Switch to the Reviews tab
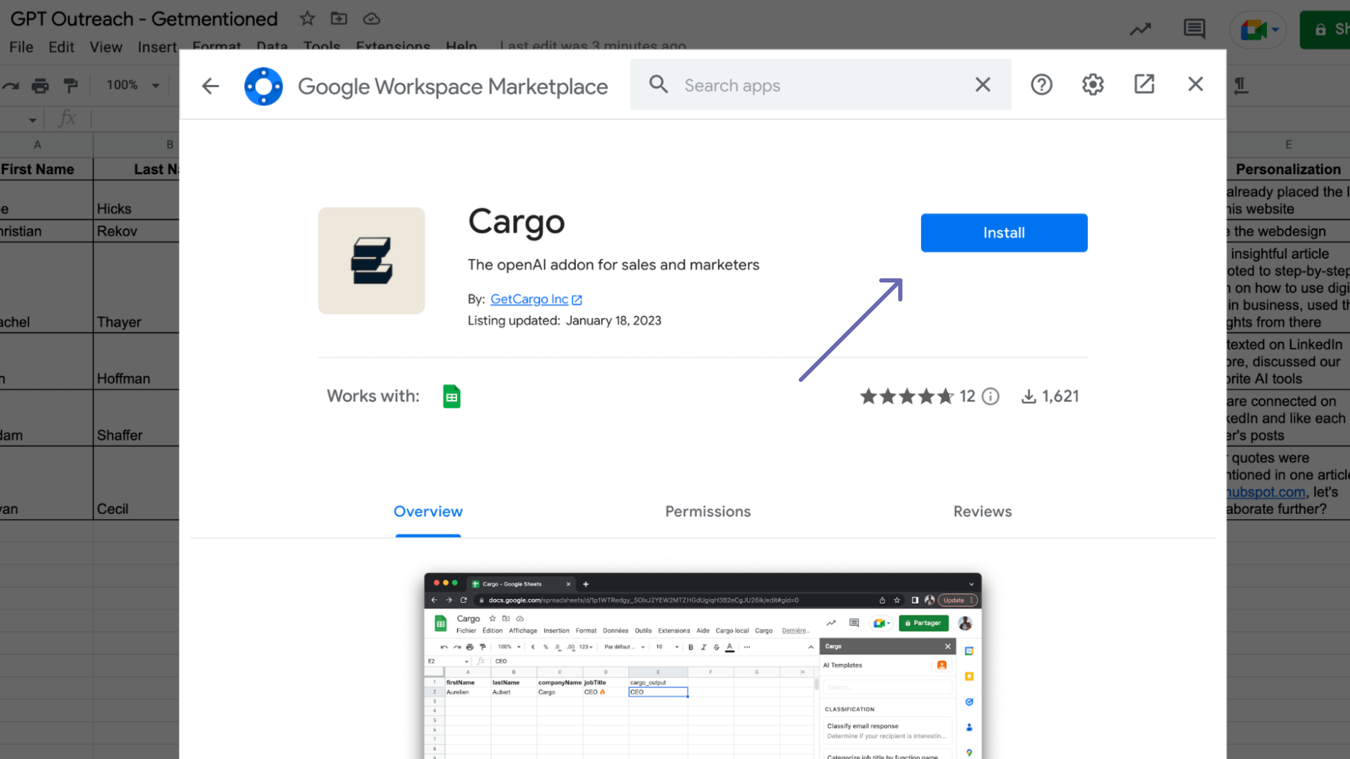This screenshot has width=1350, height=759. pos(982,511)
